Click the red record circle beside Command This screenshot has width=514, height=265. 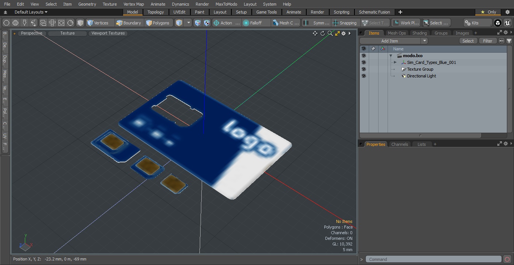pyautogui.click(x=507, y=259)
